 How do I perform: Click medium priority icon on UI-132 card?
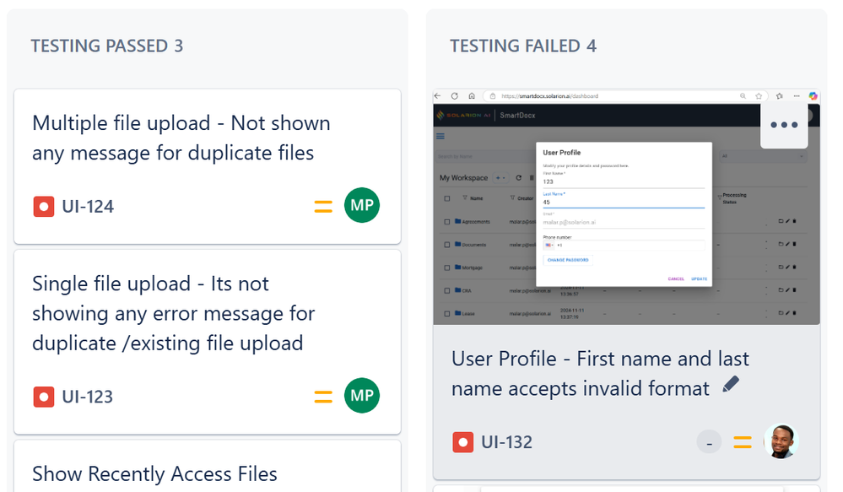743,442
